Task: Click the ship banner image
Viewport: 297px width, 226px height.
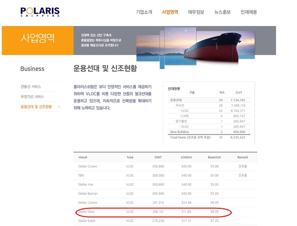Action: pos(196,47)
